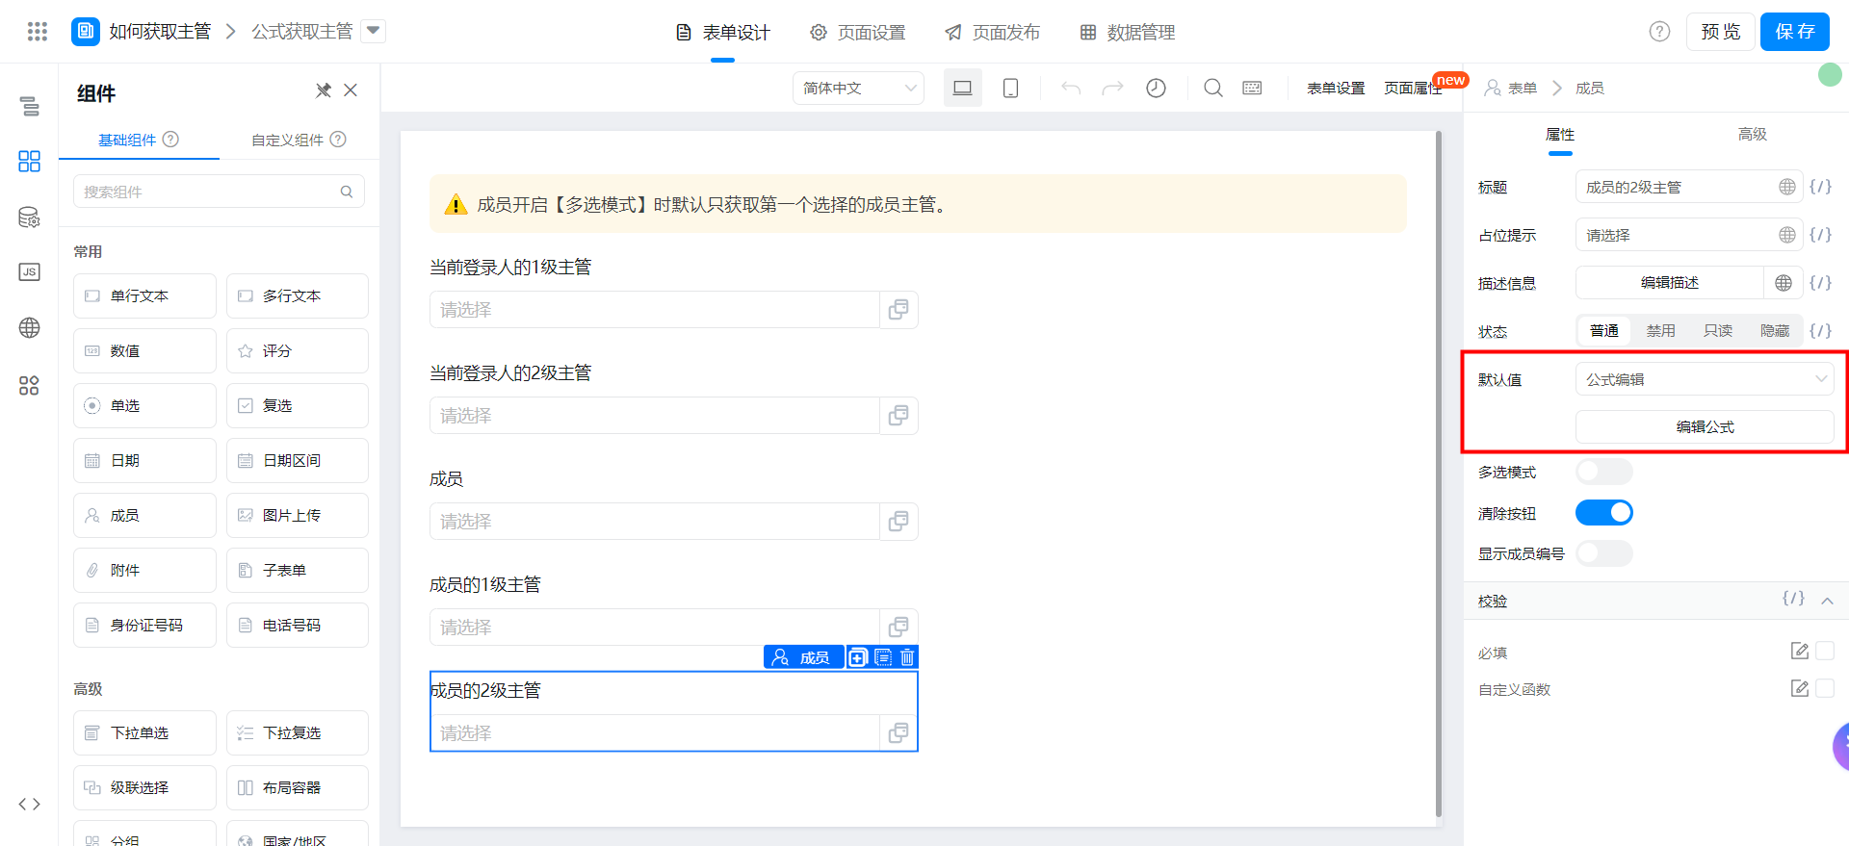Click the 保存 button
The image size is (1849, 846).
(x=1795, y=32)
